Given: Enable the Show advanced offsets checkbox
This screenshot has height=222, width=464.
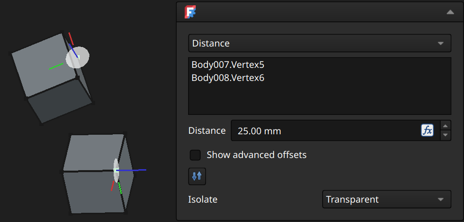Looking at the screenshot, I should (195, 155).
